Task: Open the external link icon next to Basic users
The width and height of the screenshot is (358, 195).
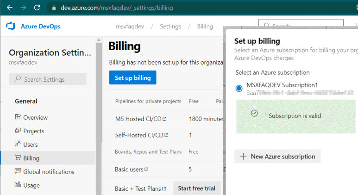Action: (146, 169)
